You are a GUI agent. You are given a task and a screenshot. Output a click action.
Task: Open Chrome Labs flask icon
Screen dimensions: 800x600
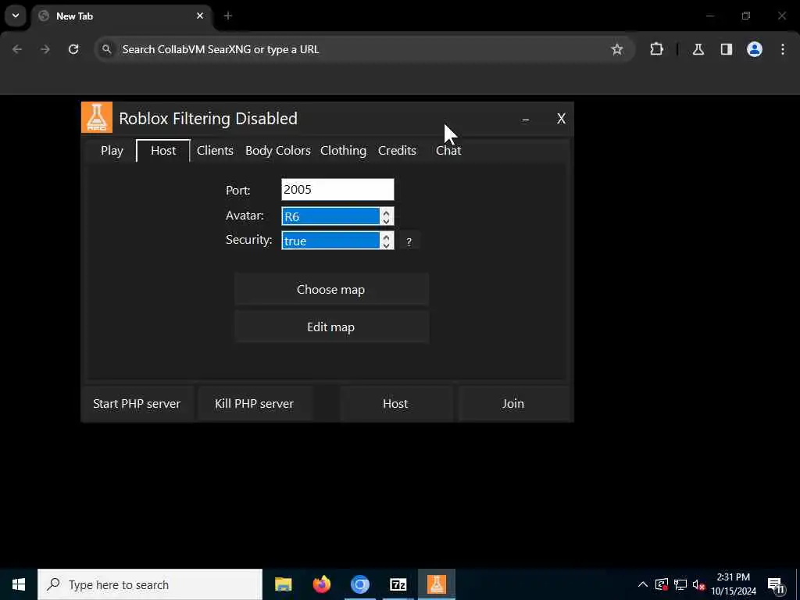(698, 49)
